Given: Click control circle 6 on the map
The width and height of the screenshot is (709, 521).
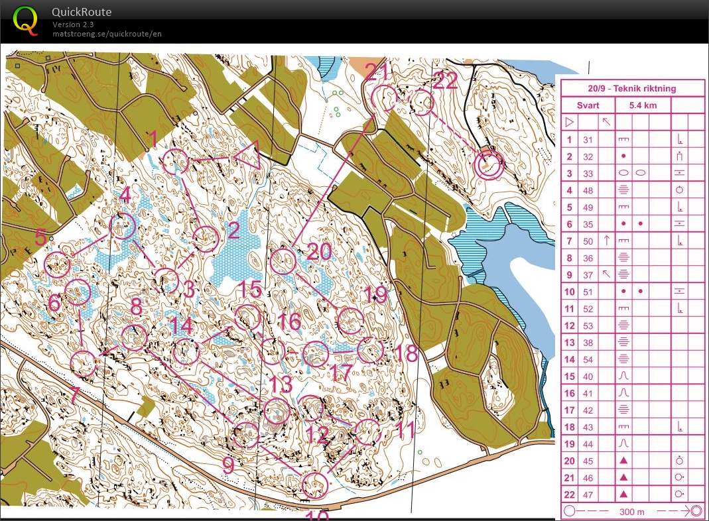Looking at the screenshot, I should click(x=78, y=292).
